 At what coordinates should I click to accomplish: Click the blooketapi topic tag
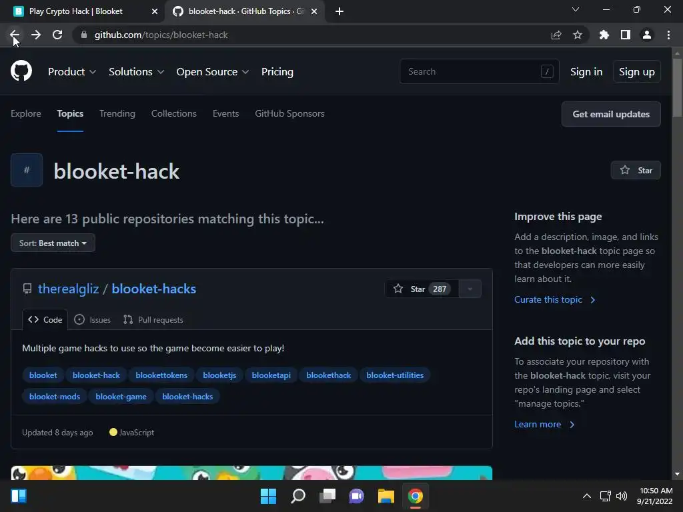point(271,375)
